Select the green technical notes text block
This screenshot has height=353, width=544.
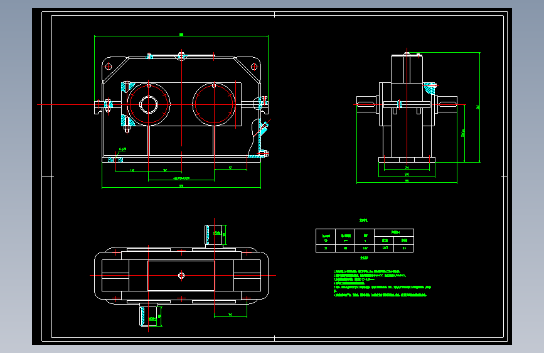[x=382, y=283]
